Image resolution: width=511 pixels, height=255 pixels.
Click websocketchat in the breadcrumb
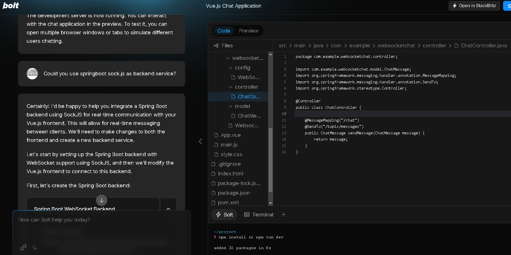tap(396, 46)
